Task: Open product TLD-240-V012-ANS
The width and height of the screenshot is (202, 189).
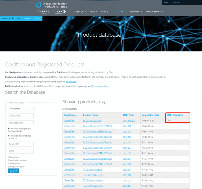Action: pos(93,170)
